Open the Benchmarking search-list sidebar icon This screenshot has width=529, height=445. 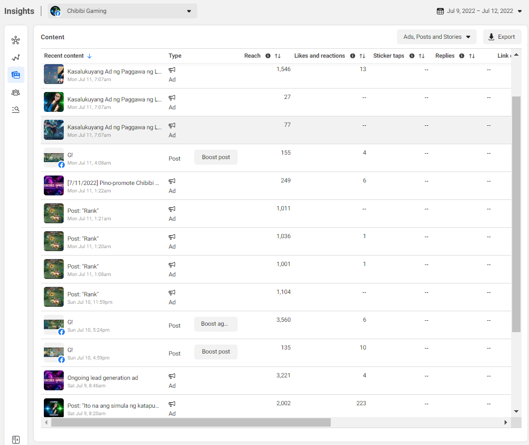pyautogui.click(x=16, y=109)
